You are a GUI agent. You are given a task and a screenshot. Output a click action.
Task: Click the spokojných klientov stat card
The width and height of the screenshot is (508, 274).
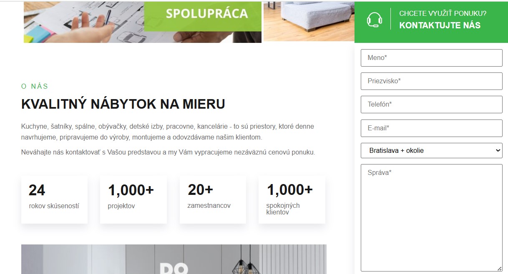point(292,199)
